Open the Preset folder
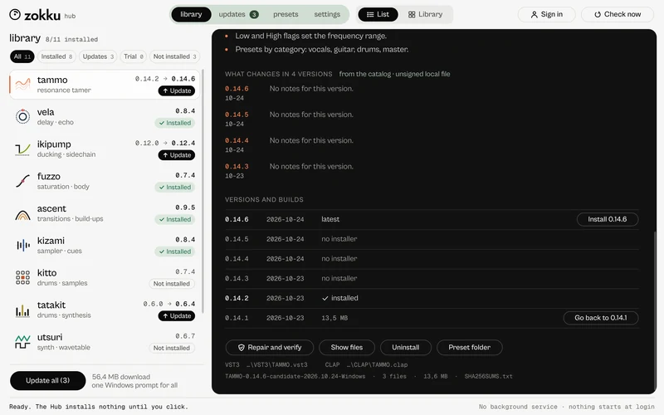This screenshot has height=415, width=664. coord(469,348)
